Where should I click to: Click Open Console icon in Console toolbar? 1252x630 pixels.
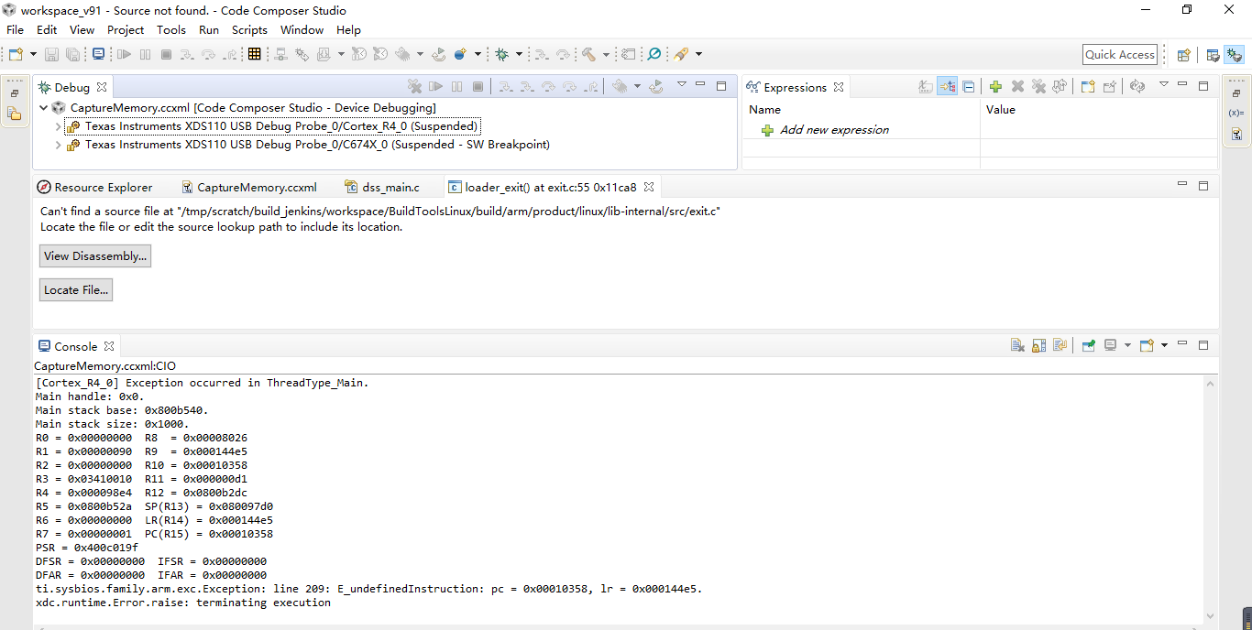pos(1147,346)
